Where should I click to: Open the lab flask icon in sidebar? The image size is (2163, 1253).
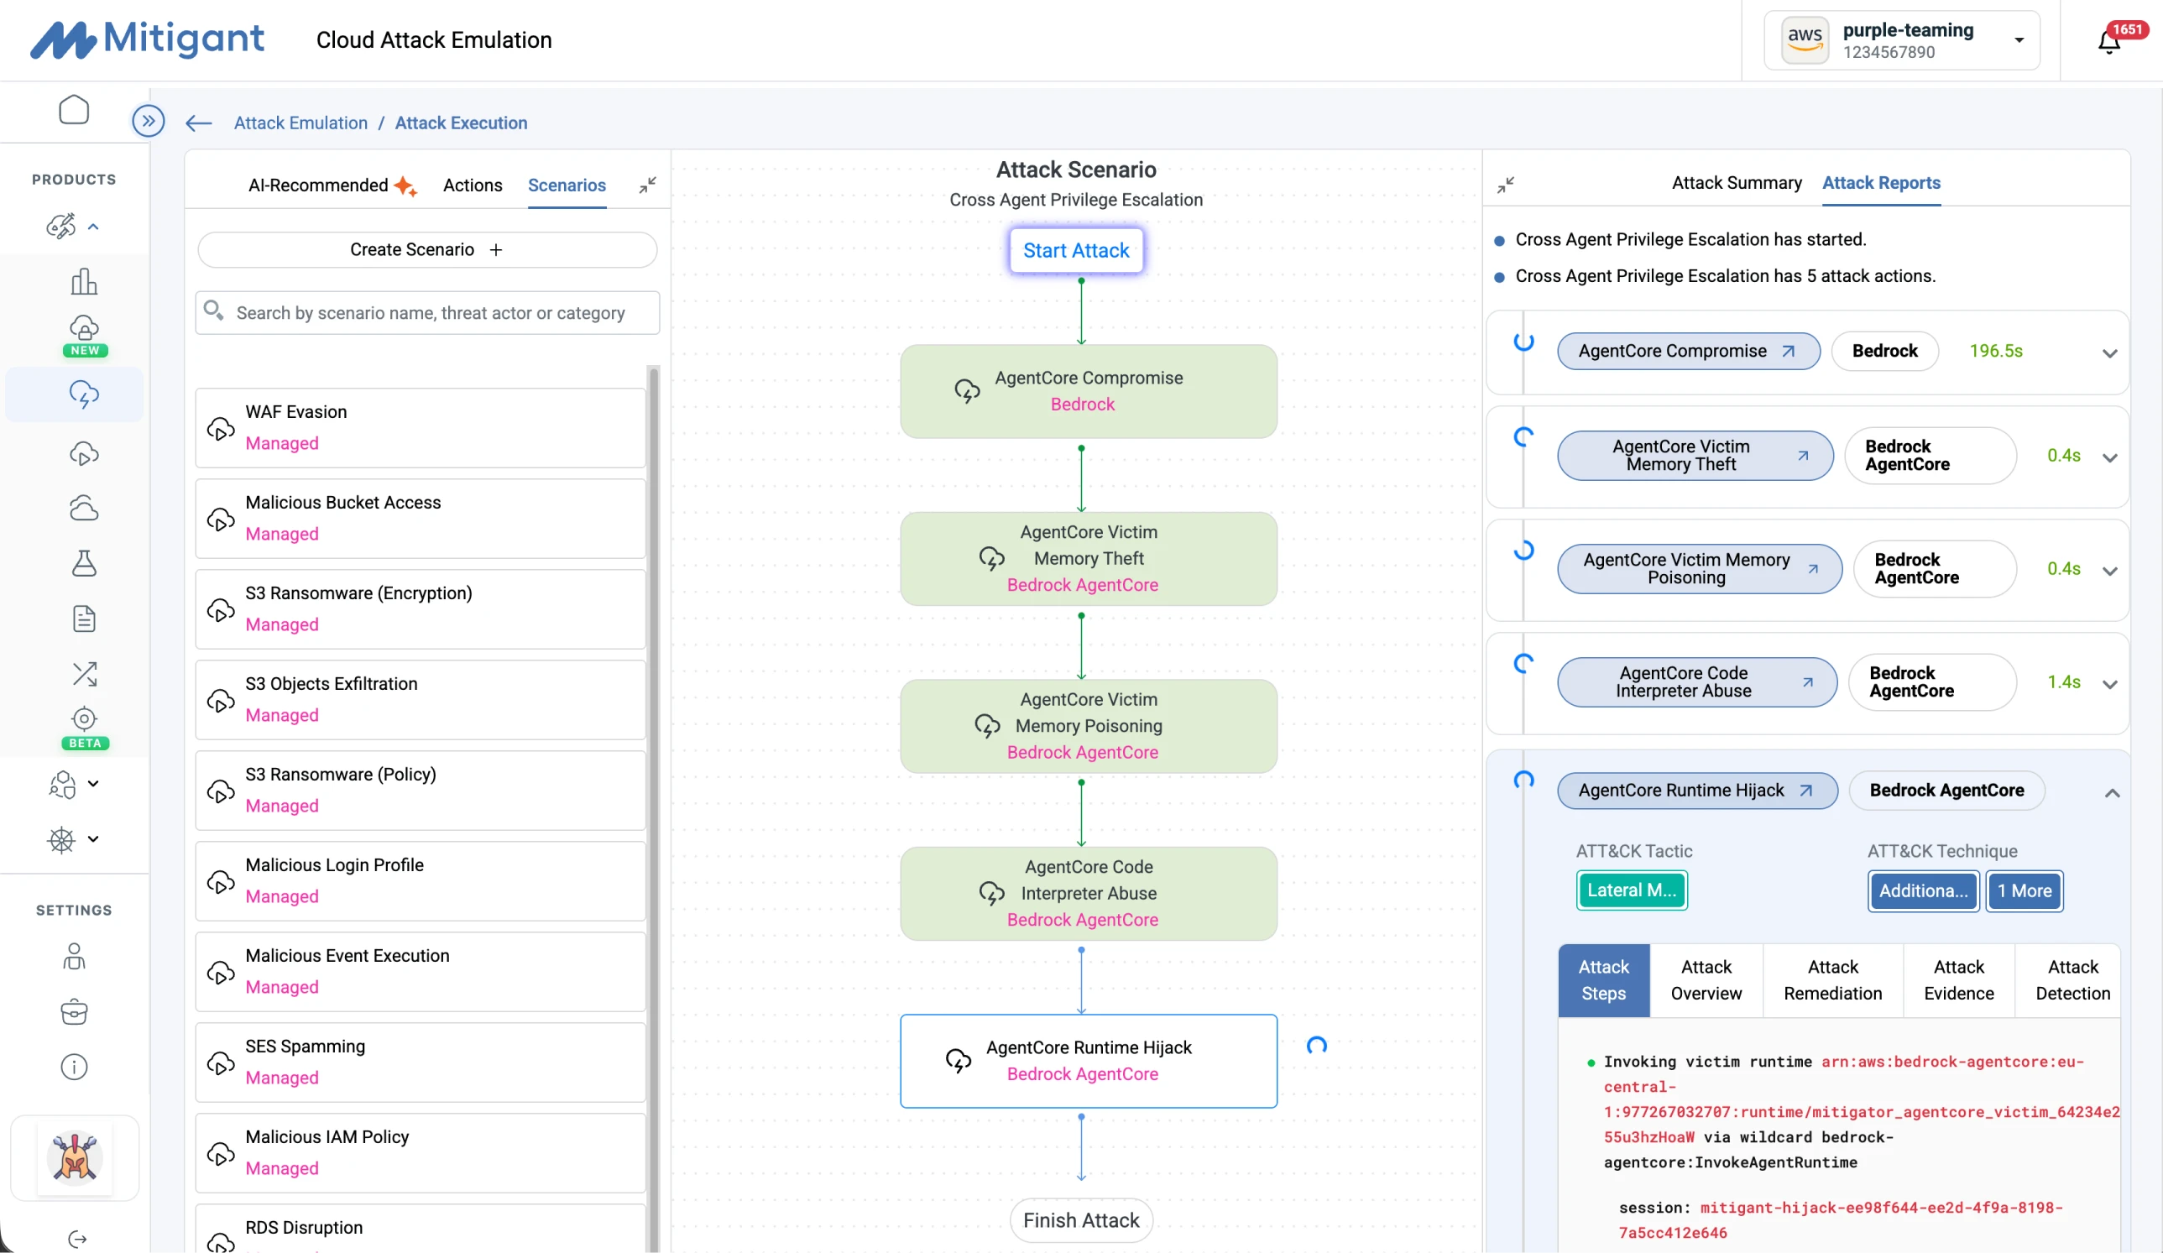pos(84,563)
